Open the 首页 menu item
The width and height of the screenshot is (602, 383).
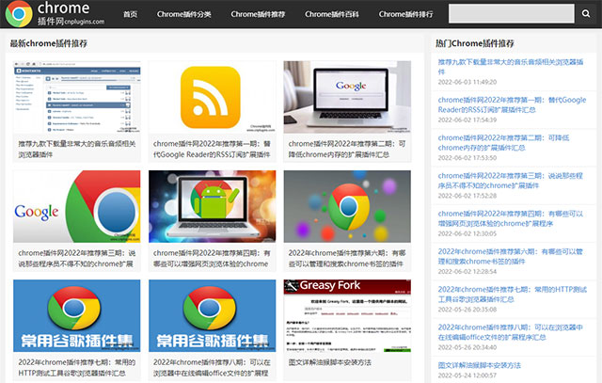pos(130,14)
